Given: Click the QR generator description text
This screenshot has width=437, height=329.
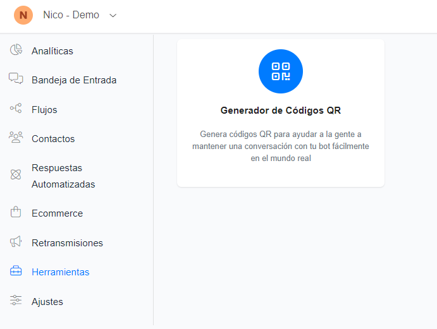Looking at the screenshot, I should coord(281,146).
